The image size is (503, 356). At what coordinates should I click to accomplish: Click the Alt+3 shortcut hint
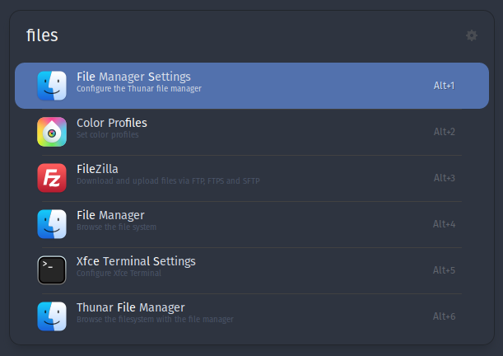pos(445,178)
